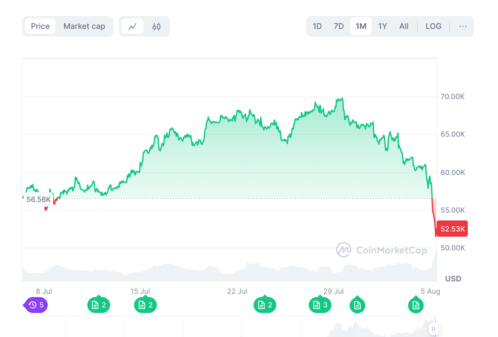Click the pause handle on the minimap scrubber
The width and height of the screenshot is (498, 337).
[433, 329]
